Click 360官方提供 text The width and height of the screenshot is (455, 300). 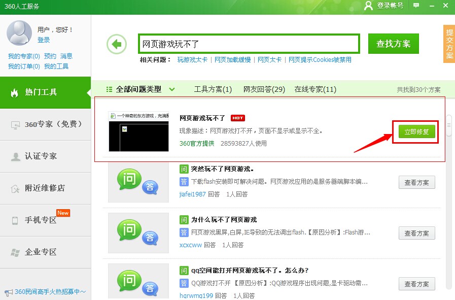(197, 144)
